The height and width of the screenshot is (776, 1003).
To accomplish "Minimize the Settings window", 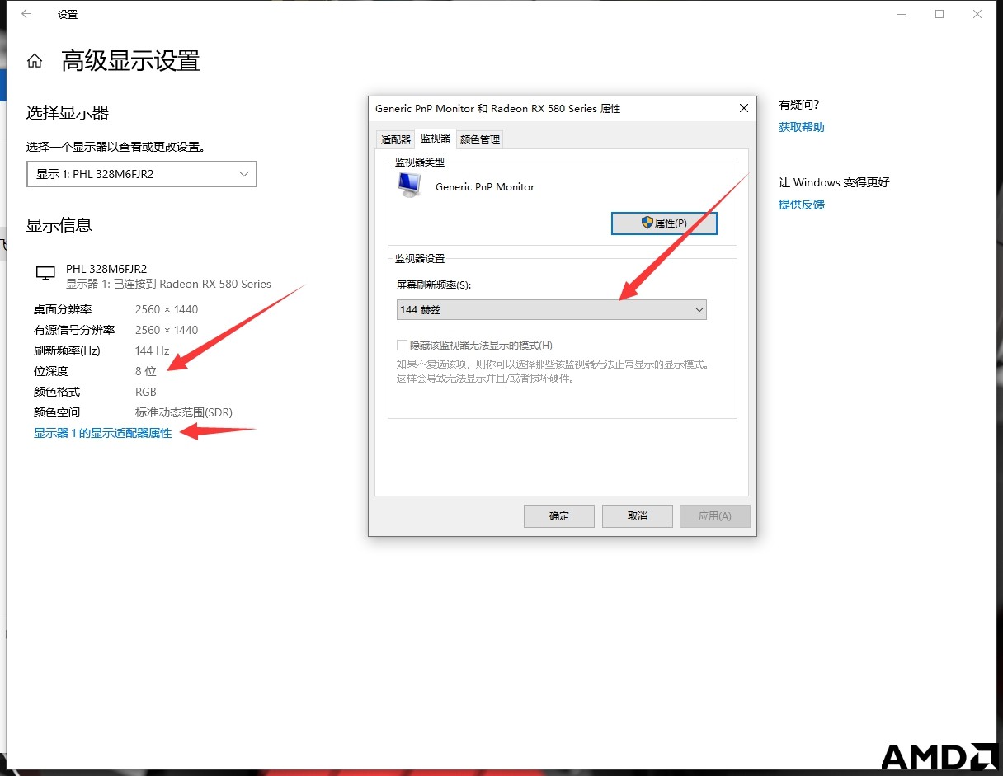I will pos(902,14).
